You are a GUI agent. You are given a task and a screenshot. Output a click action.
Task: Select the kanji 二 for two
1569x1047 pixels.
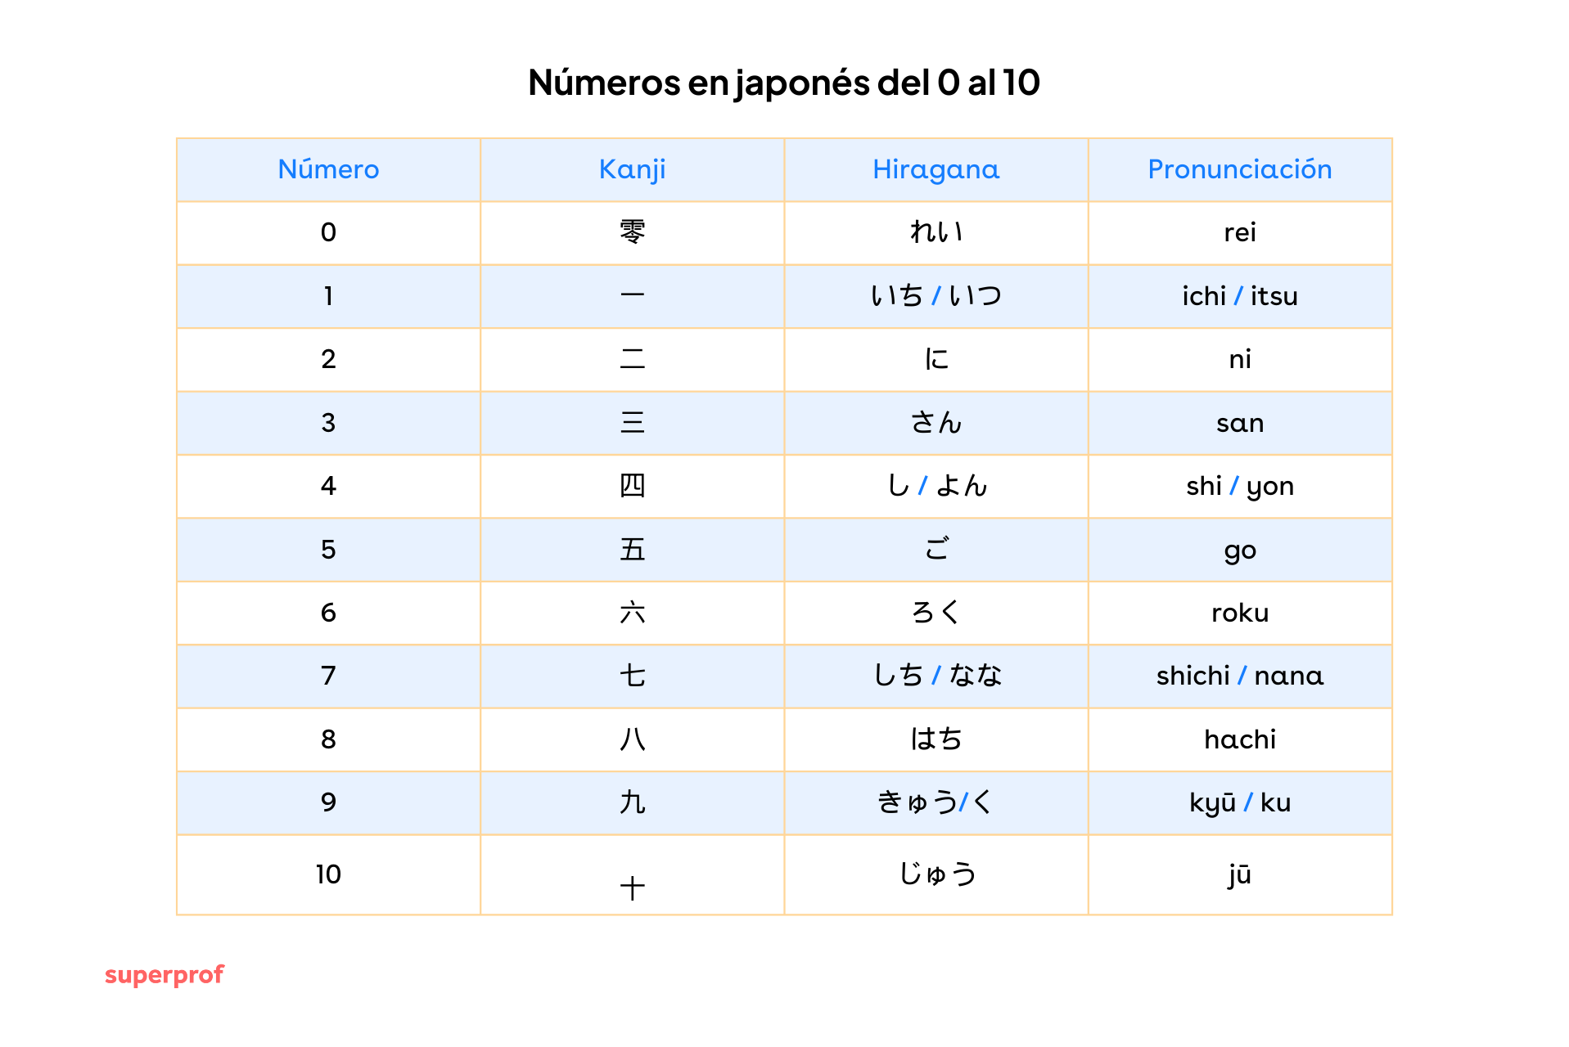(632, 359)
